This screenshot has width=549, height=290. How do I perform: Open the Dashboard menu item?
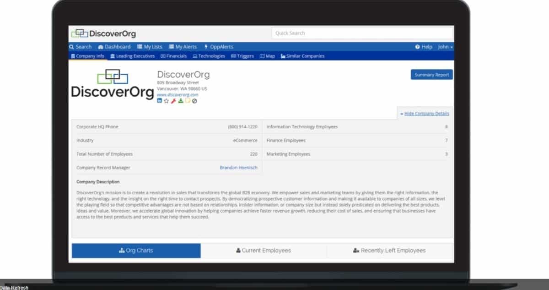click(x=114, y=47)
